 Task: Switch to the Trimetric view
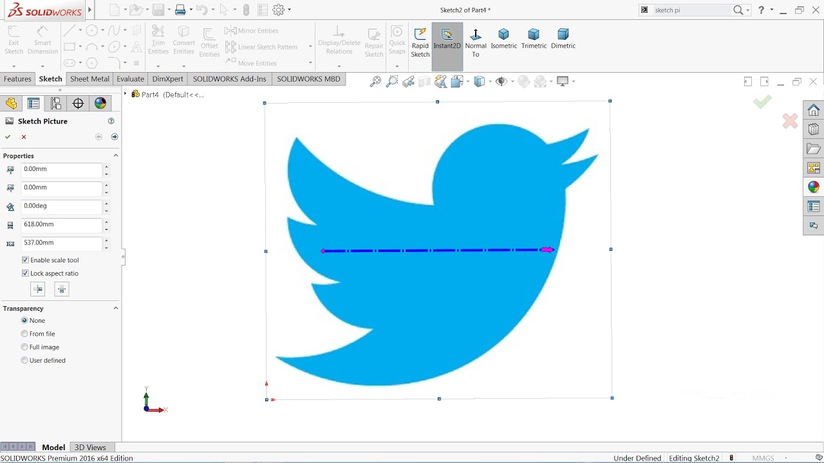point(534,40)
